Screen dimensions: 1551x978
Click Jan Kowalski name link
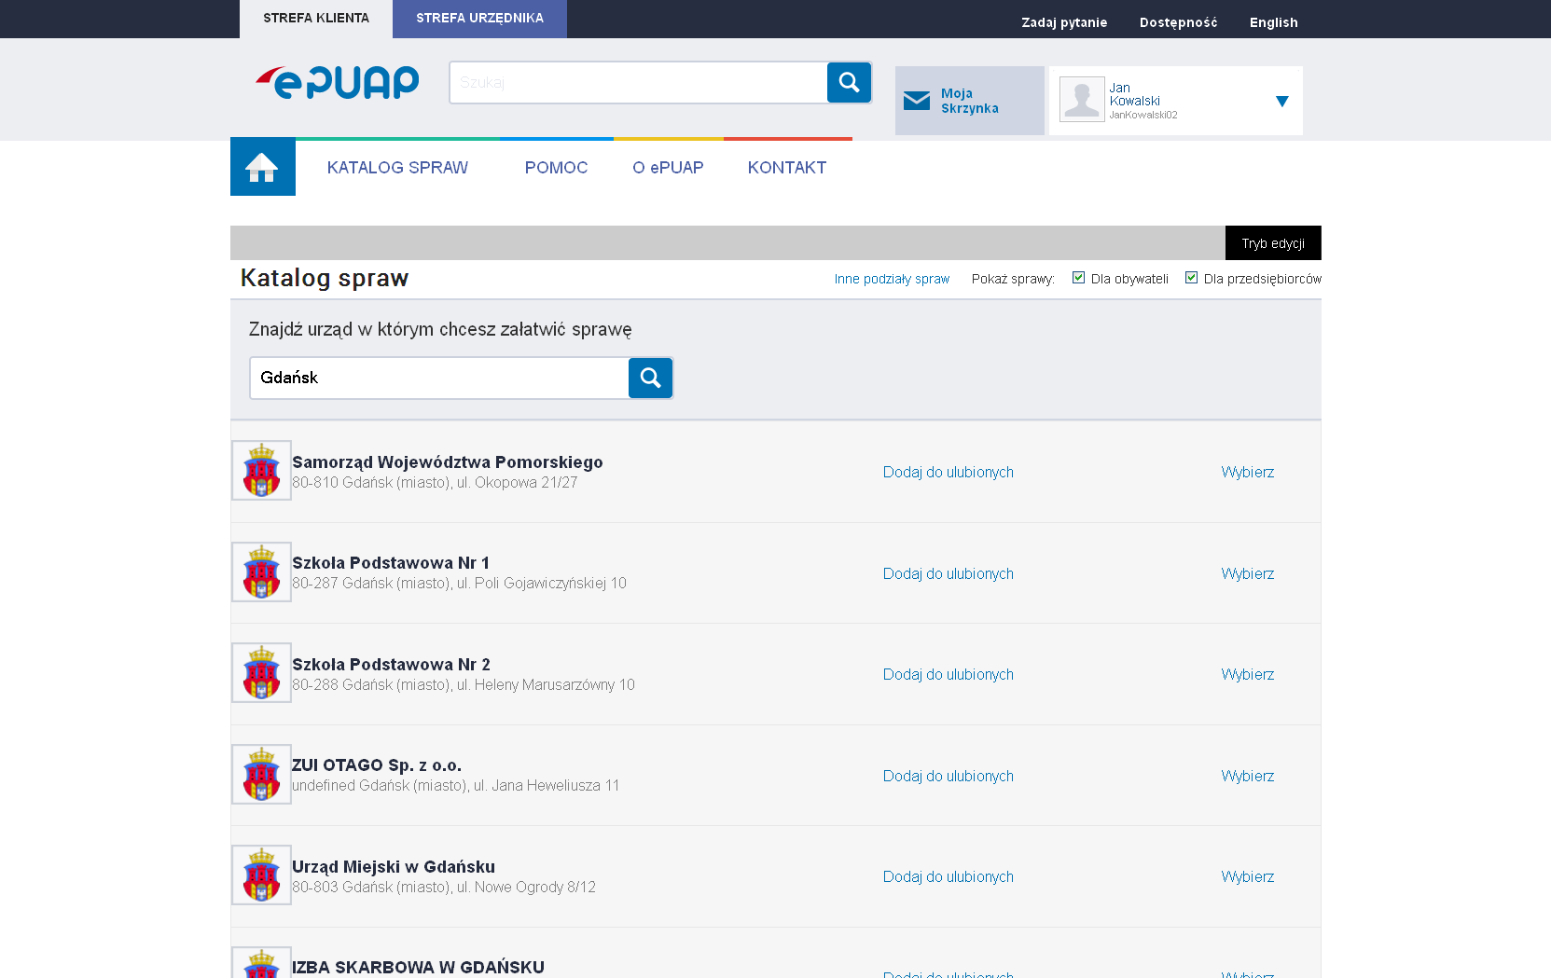[x=1134, y=94]
